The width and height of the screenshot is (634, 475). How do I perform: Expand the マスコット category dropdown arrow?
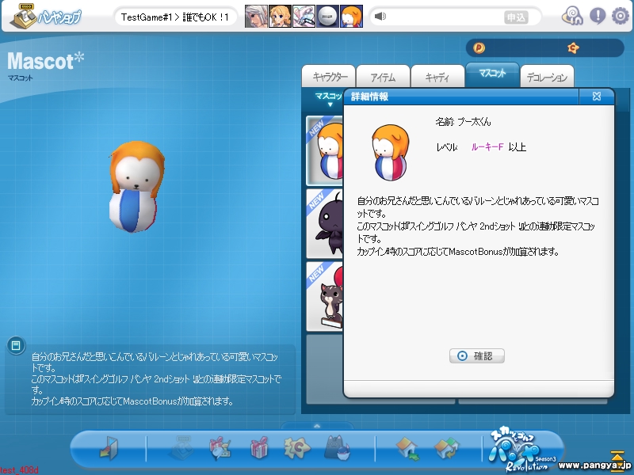coord(330,105)
